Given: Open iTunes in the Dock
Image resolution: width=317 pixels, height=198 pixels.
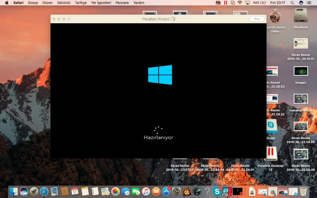Looking at the screenshot, I should tap(146, 192).
